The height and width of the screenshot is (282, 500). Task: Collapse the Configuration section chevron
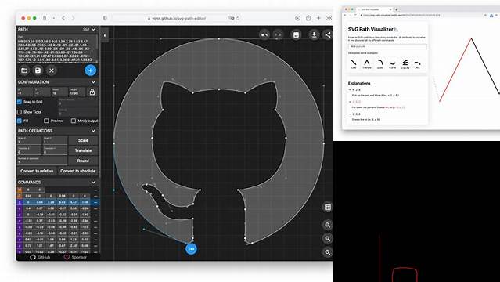[x=93, y=82]
